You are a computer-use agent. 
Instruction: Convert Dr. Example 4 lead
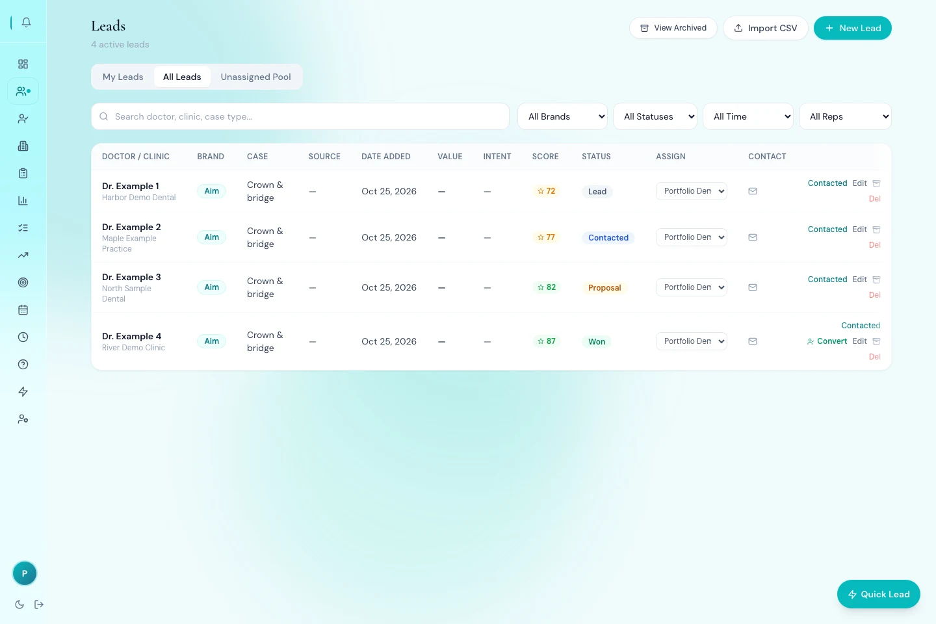pos(827,341)
